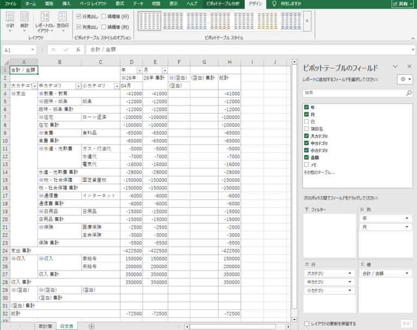Open the レポートのレイアウト button

45,22
